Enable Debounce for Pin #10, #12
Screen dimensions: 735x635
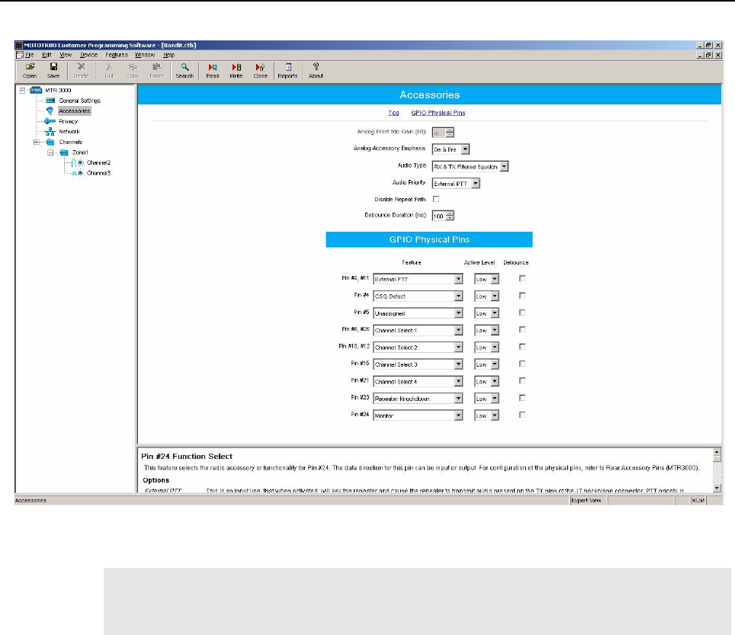[522, 347]
